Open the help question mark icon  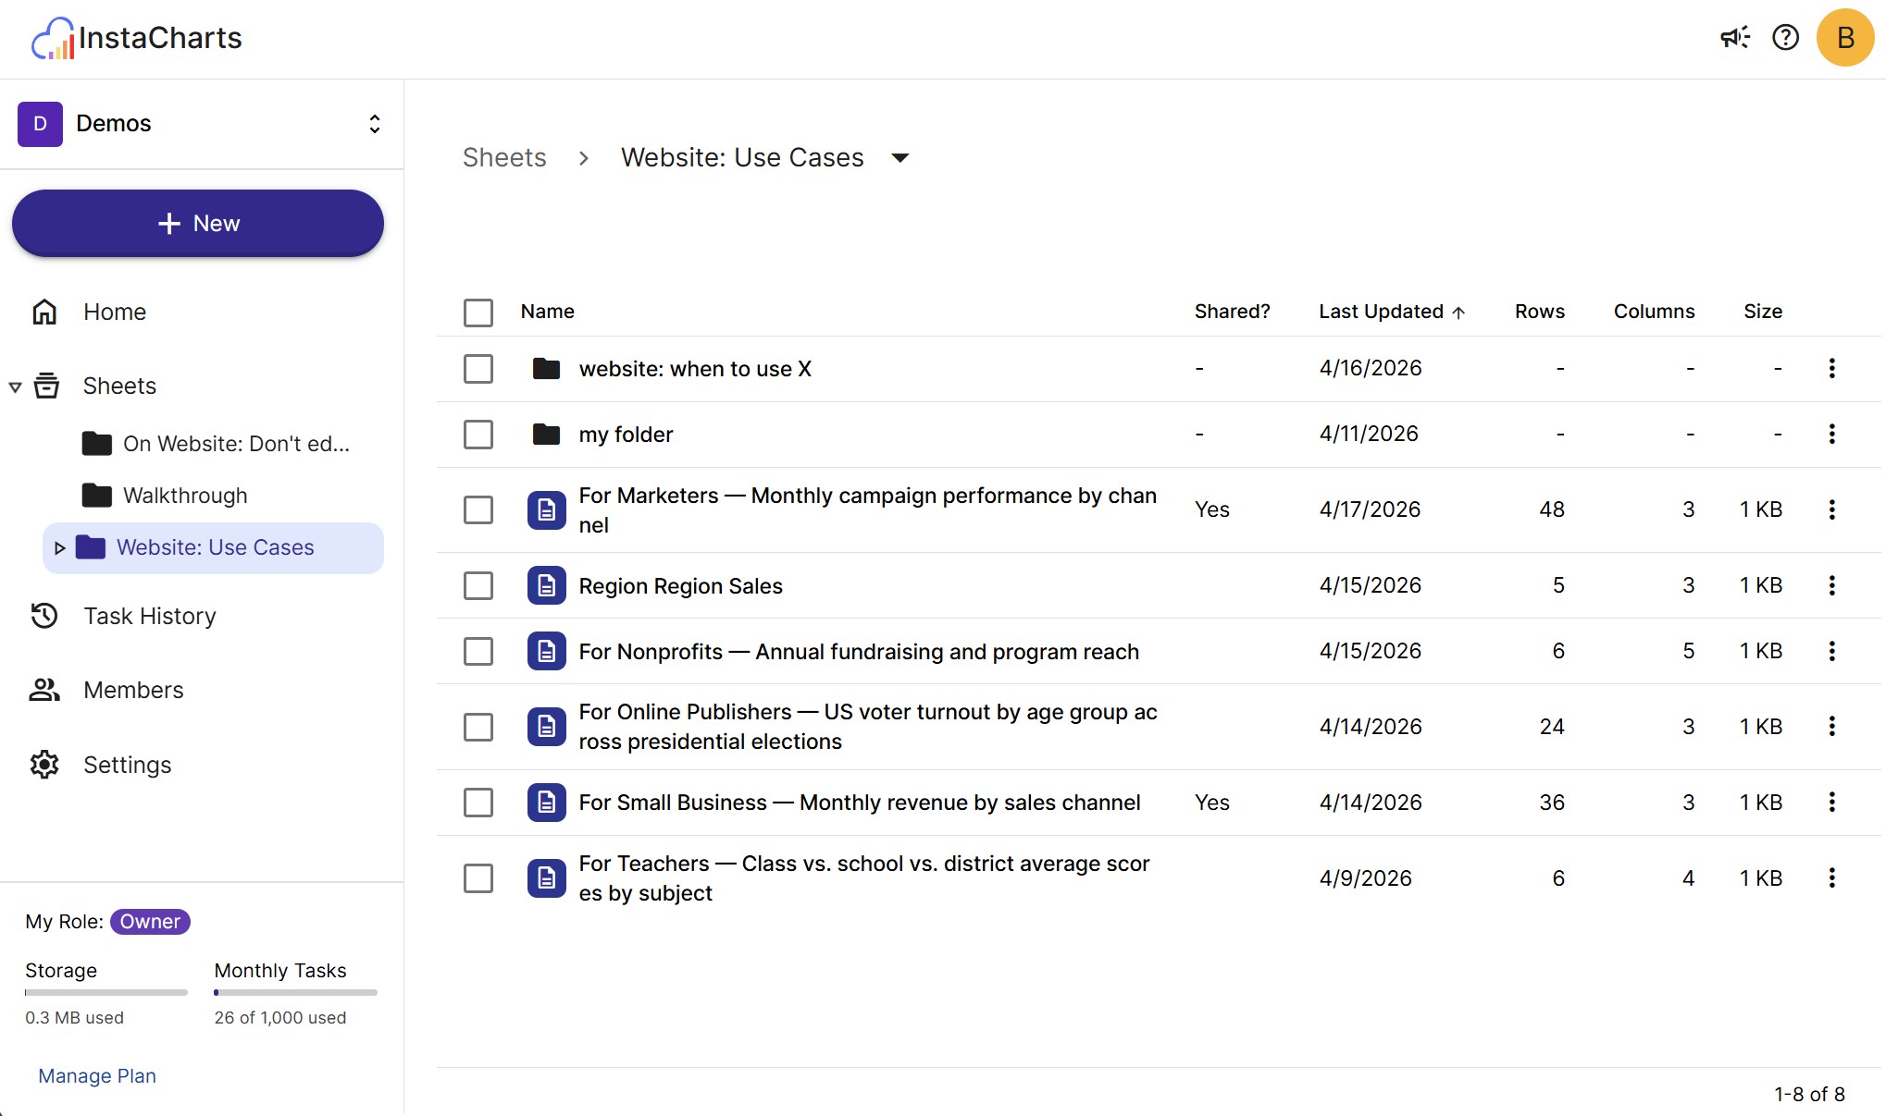coord(1785,38)
